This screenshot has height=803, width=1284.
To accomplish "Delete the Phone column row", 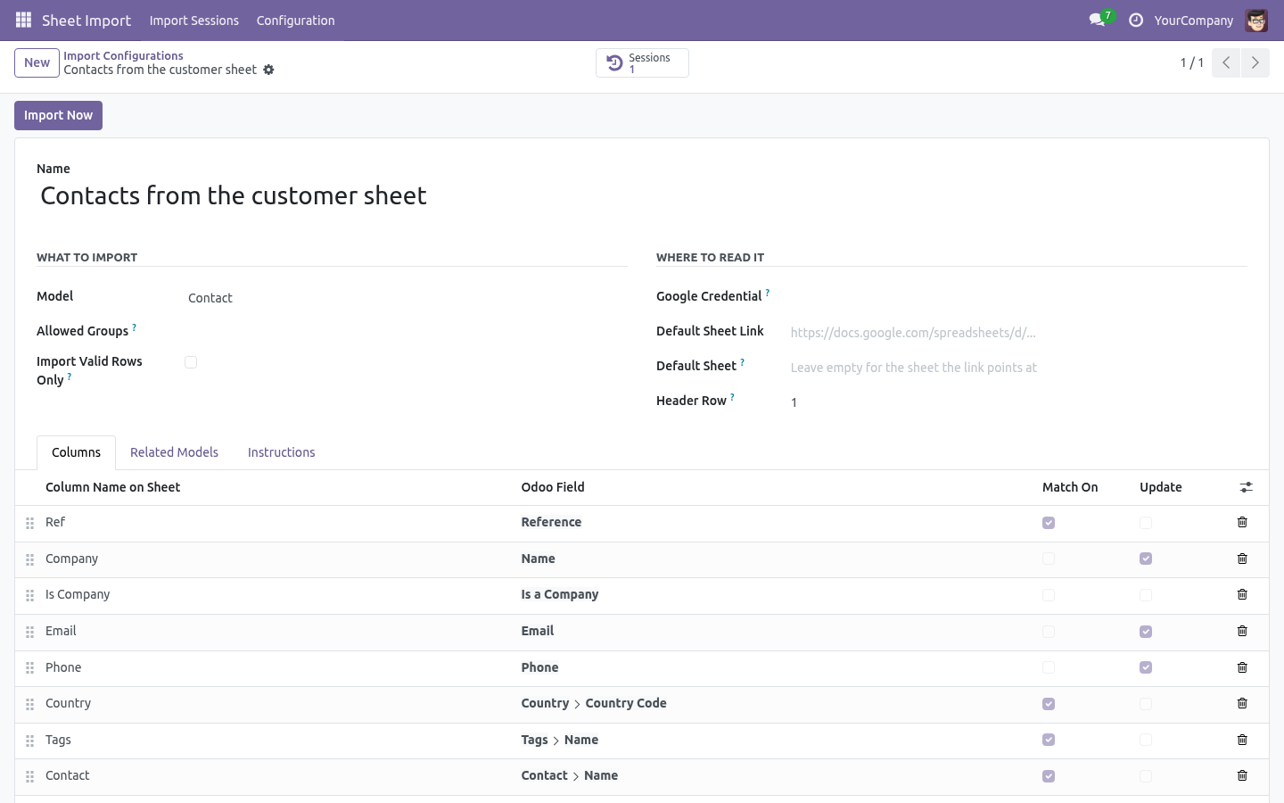I will coord(1242,667).
